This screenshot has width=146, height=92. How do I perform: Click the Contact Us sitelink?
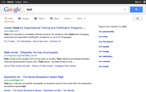[55, 41]
